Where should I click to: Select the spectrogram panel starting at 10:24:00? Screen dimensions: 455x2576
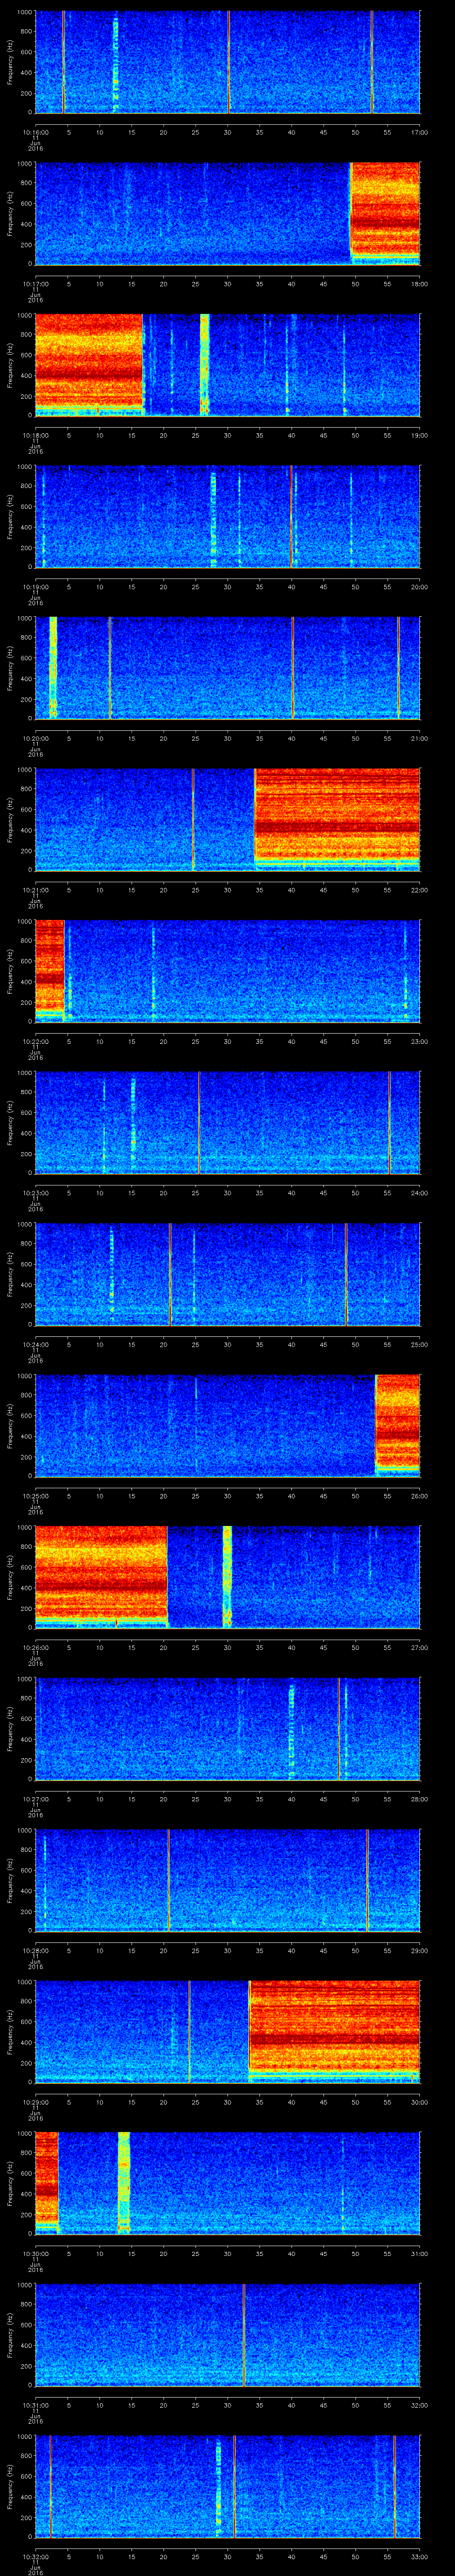(227, 1274)
